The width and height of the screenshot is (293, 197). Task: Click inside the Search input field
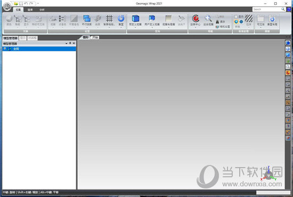pos(267,9)
